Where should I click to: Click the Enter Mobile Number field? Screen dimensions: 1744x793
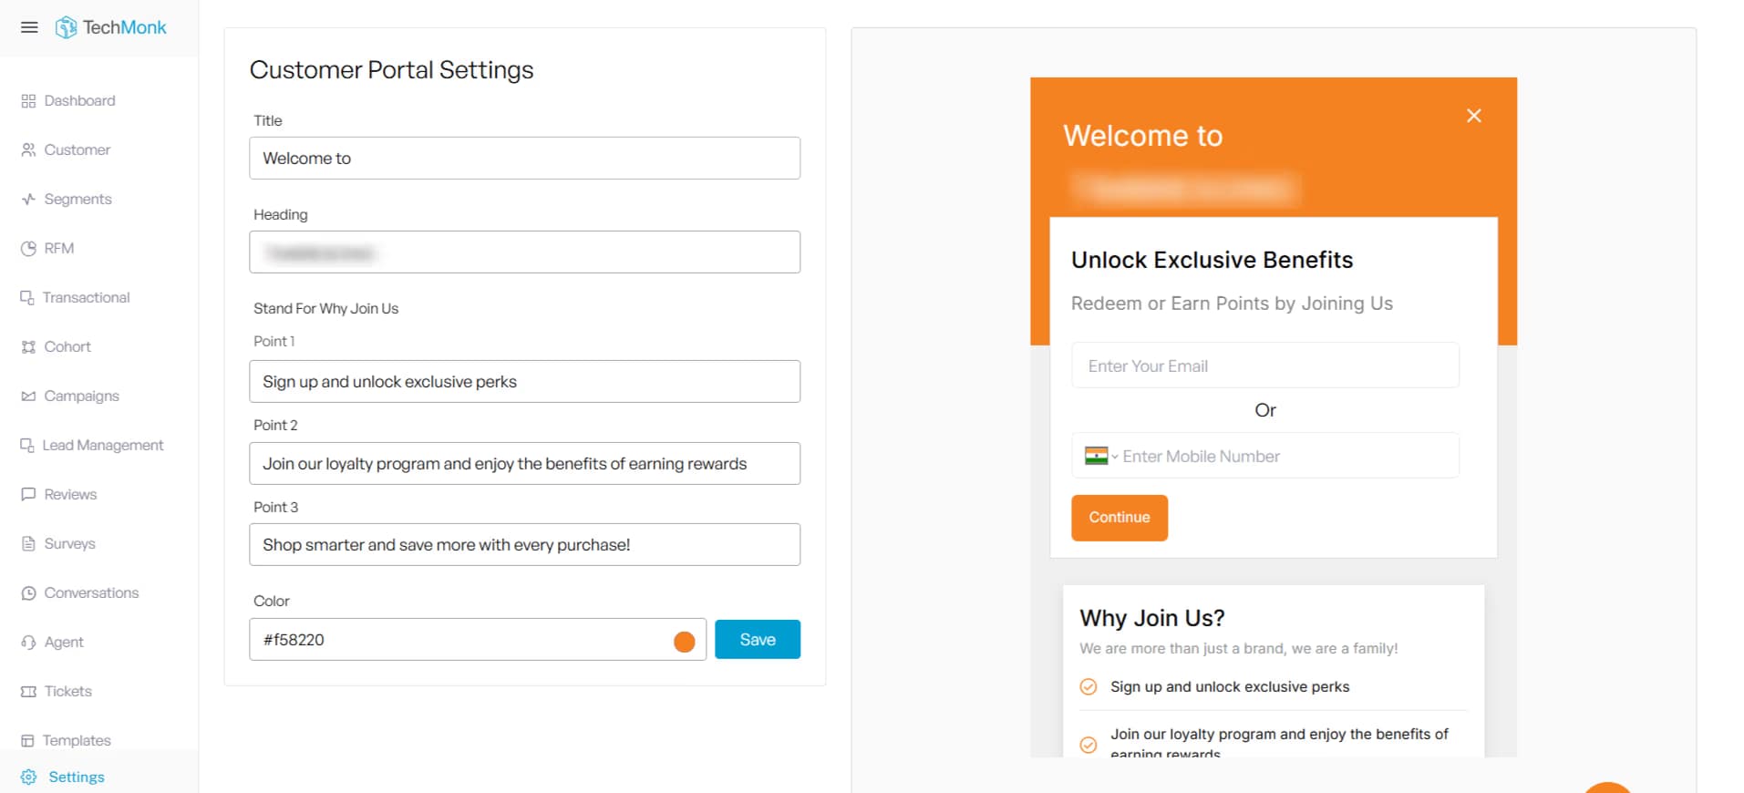point(1265,456)
